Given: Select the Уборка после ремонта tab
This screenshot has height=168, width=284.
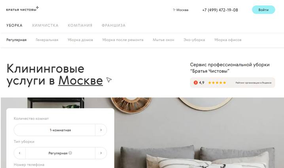Looking at the screenshot, I should coord(123,40).
